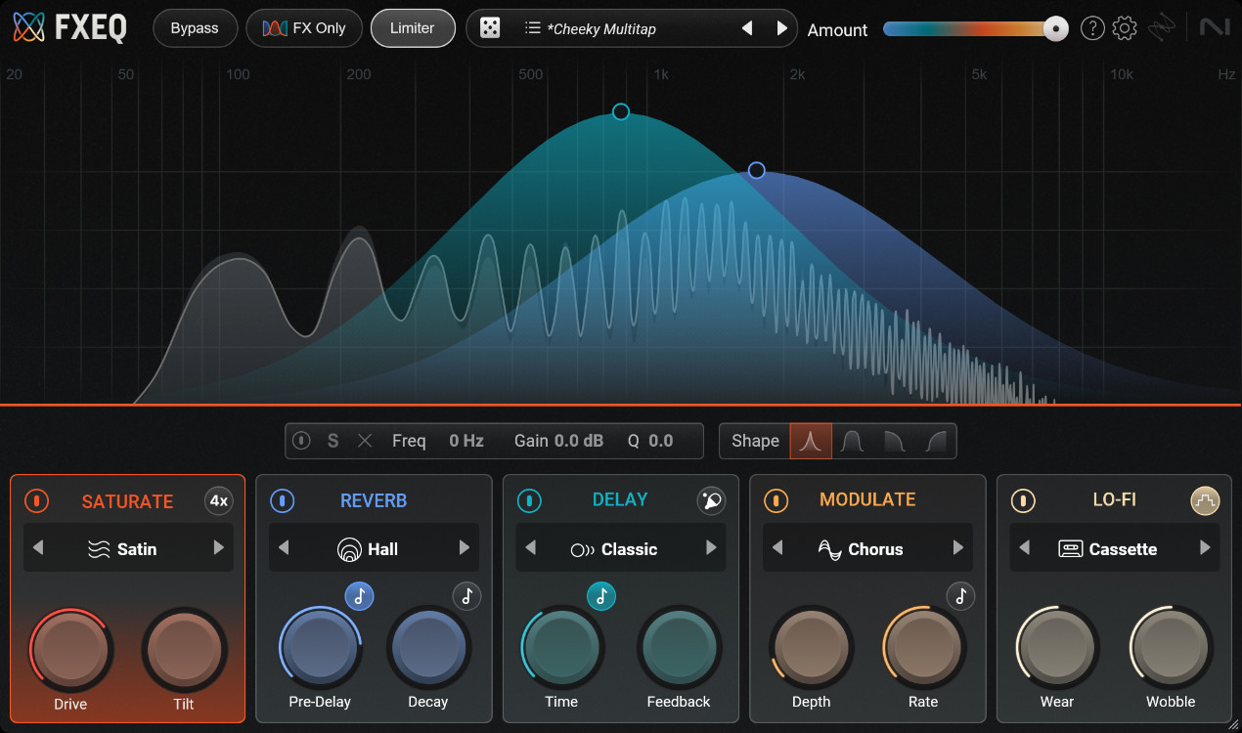Image resolution: width=1242 pixels, height=733 pixels.
Task: Toggle the band power in parameter bar
Action: click(x=301, y=441)
